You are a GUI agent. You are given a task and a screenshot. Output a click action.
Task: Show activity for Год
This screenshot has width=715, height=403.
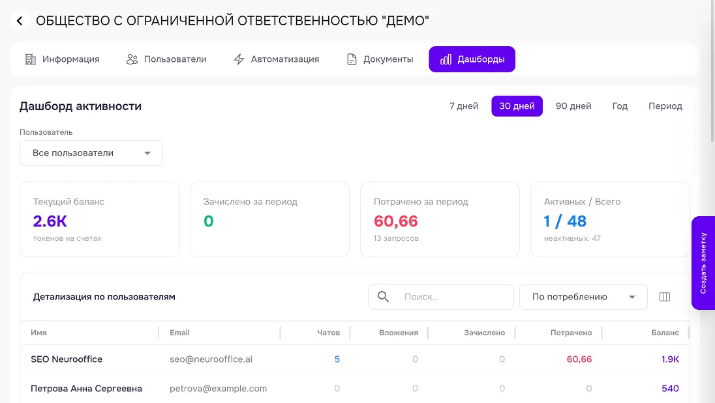point(620,106)
